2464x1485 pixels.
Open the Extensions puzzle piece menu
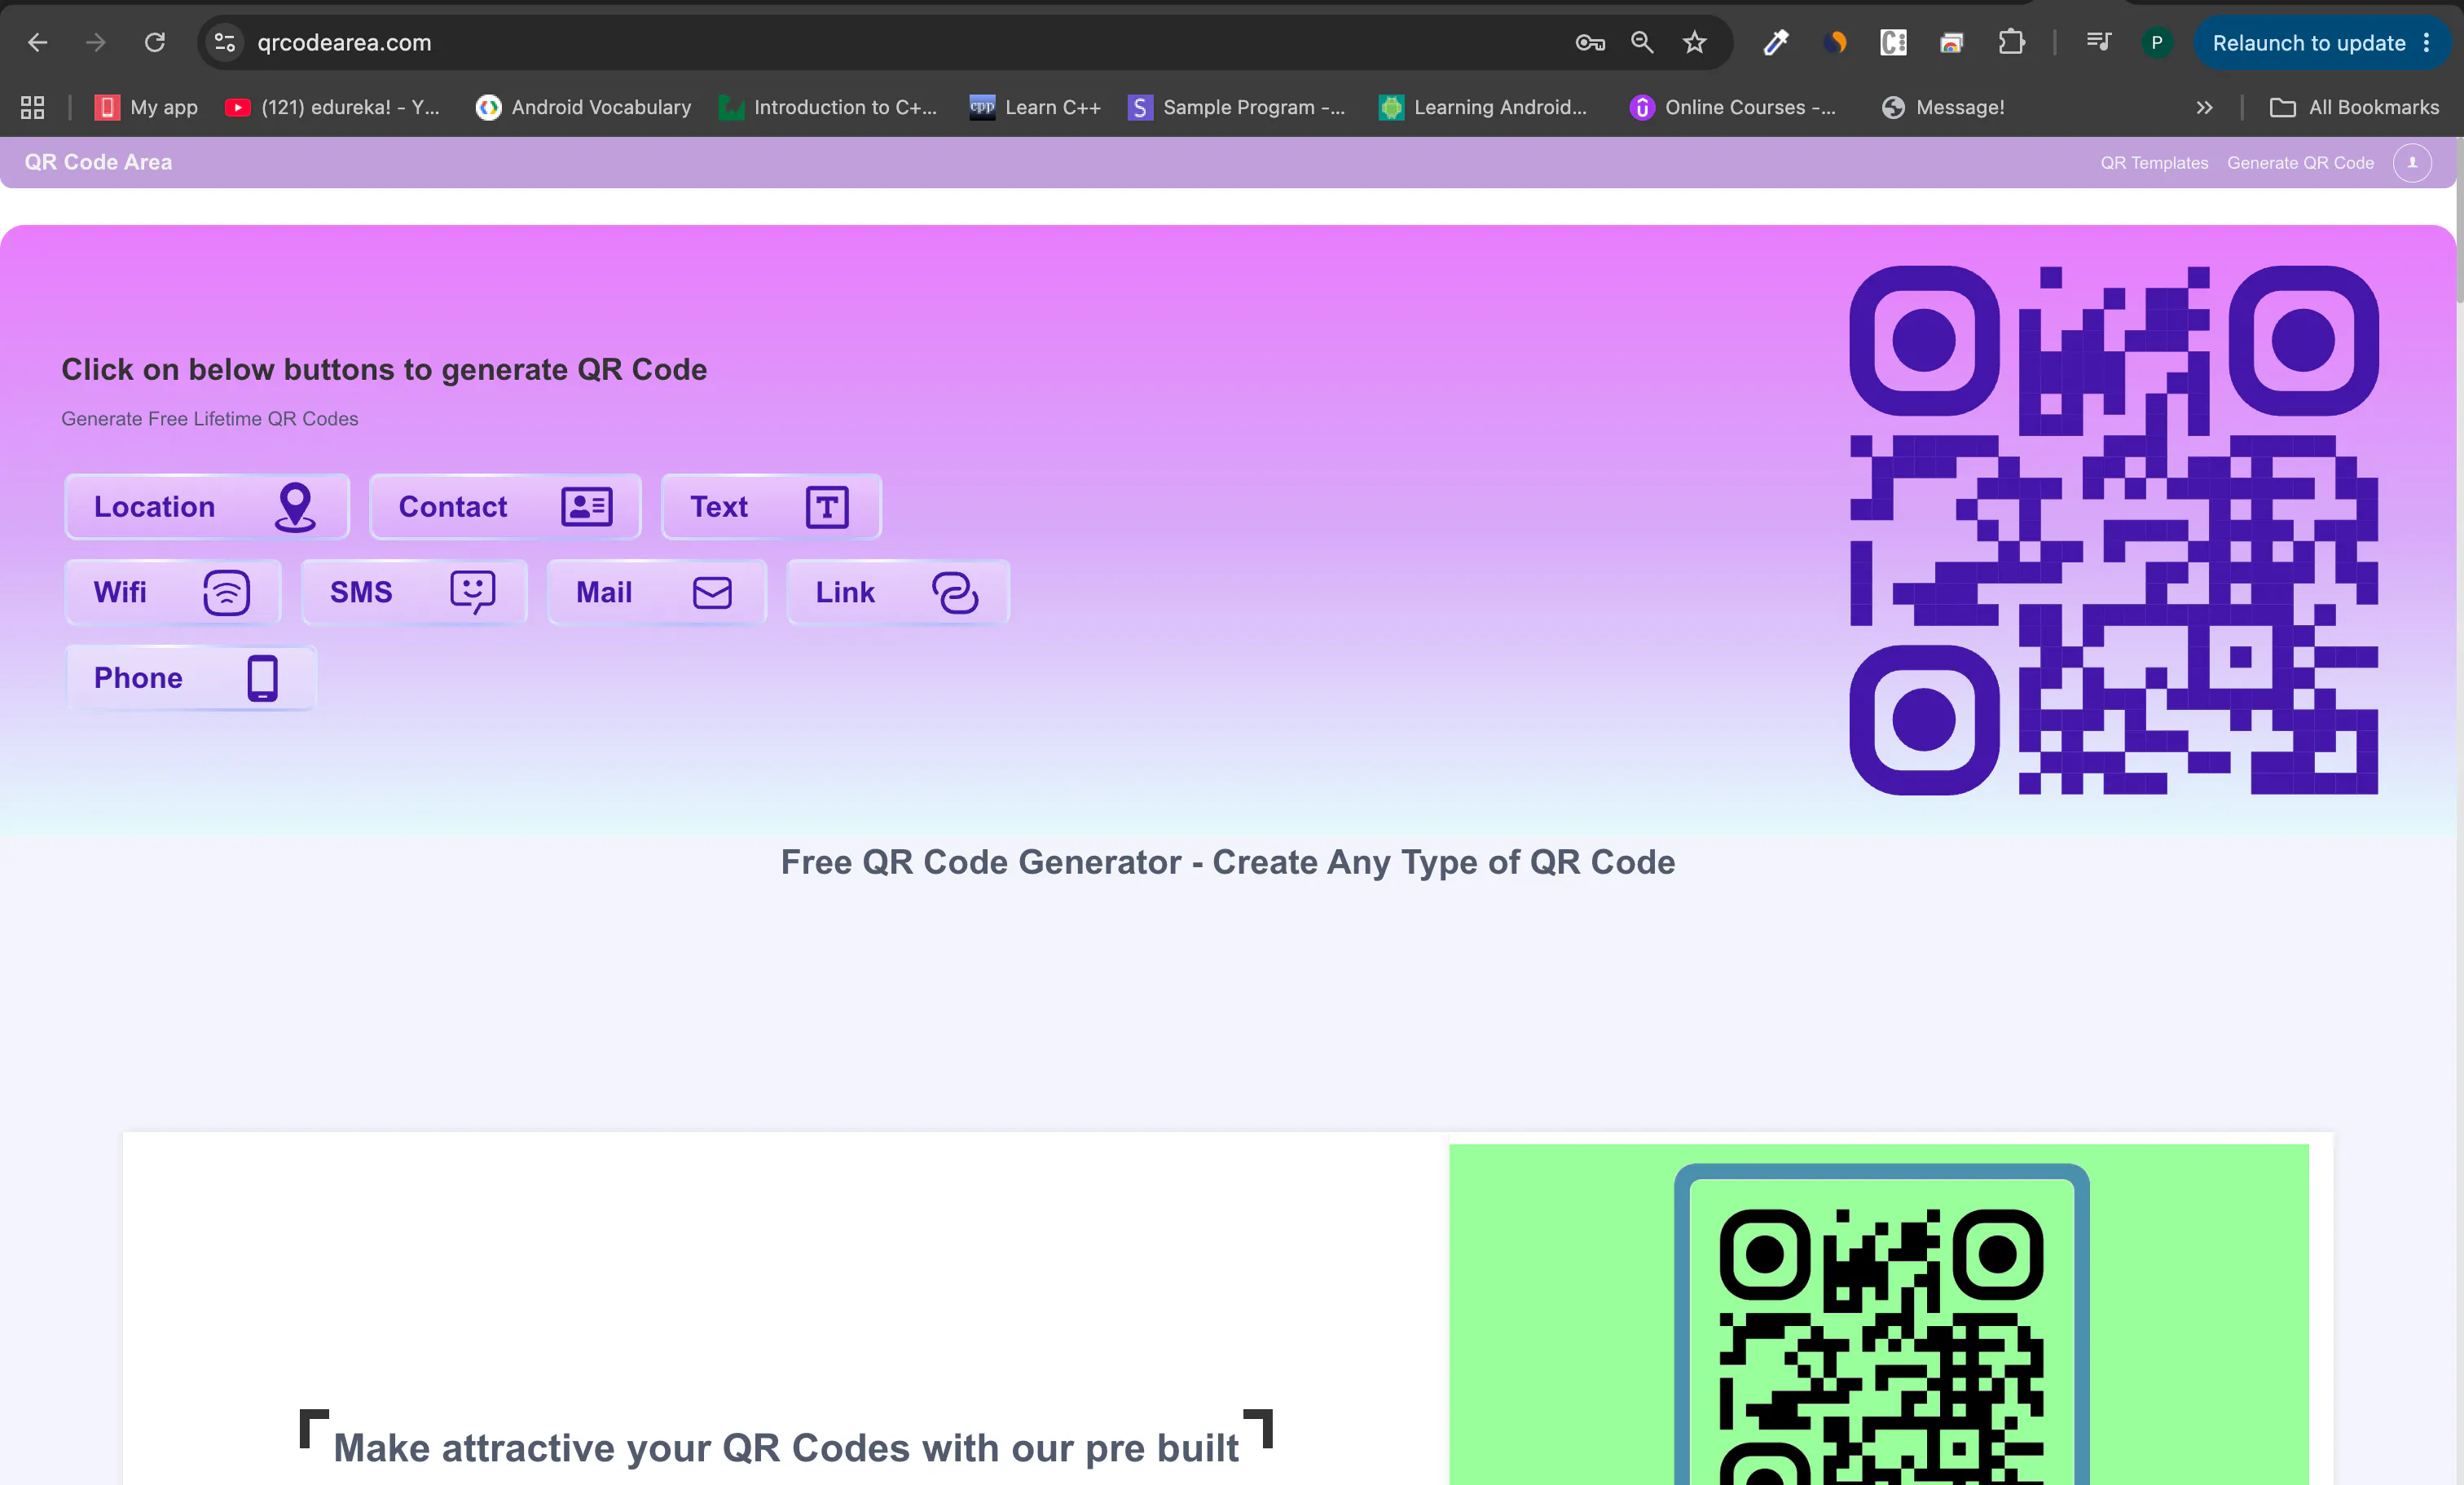(2012, 42)
